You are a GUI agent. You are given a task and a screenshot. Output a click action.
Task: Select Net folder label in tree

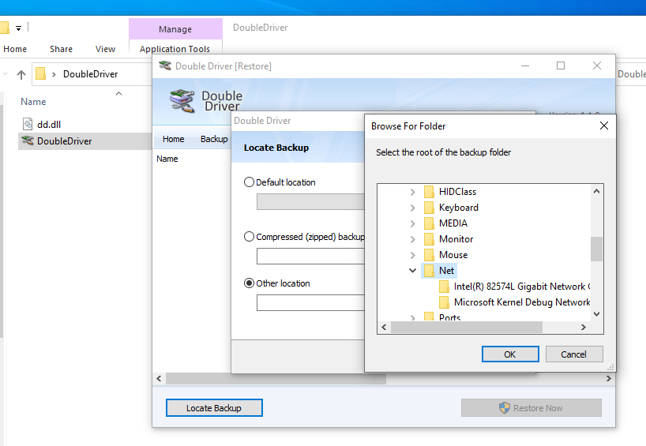(447, 271)
